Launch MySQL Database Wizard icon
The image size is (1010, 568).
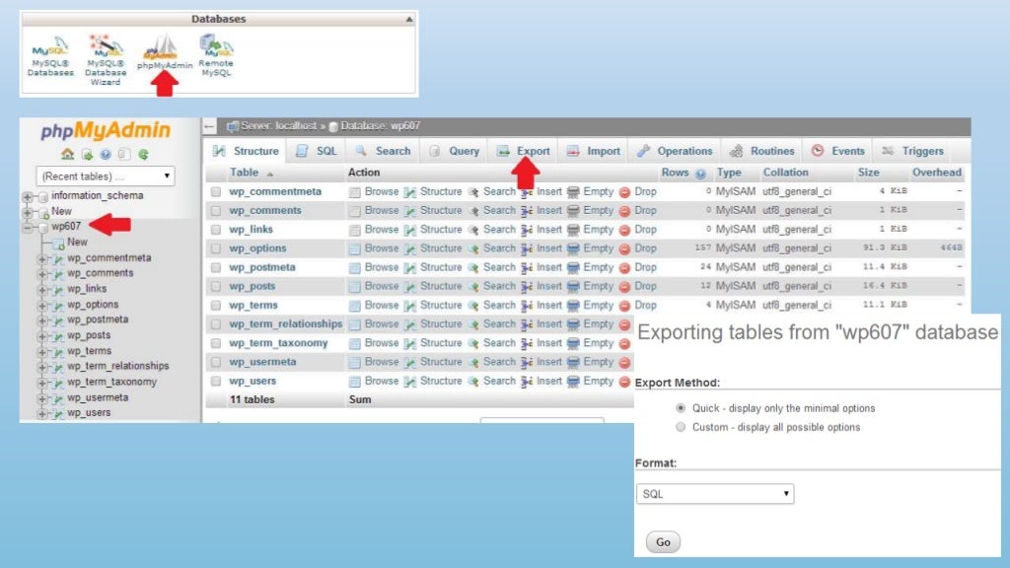tap(105, 60)
